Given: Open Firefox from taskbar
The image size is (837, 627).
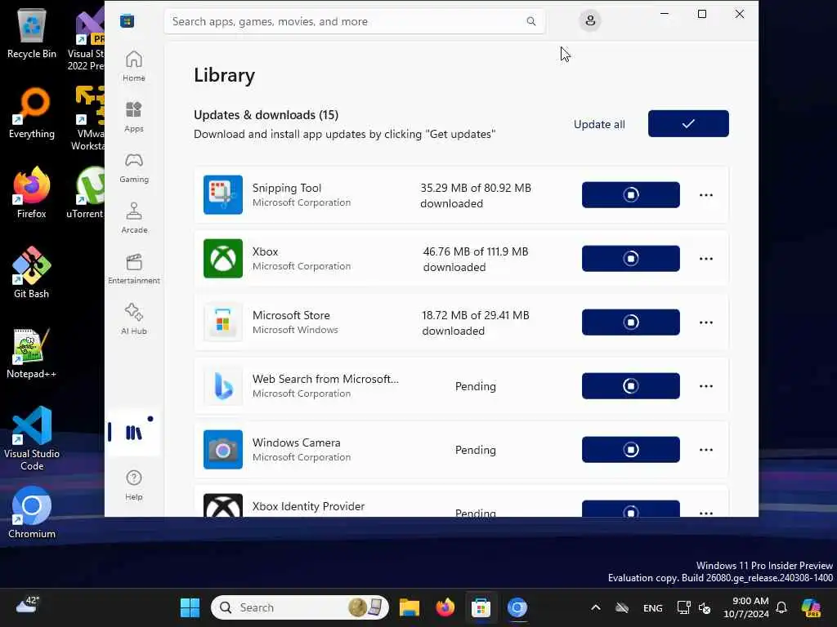Looking at the screenshot, I should [x=445, y=607].
